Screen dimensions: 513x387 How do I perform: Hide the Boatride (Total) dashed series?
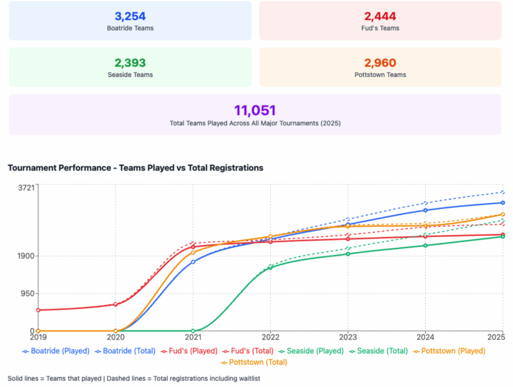pos(125,351)
